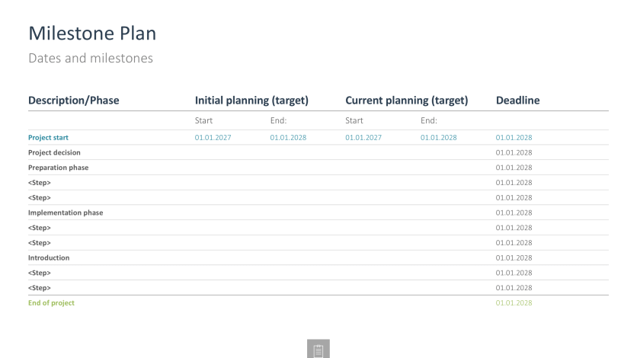This screenshot has width=637, height=358.
Task: Select the Implementation phase deadline date
Action: tap(514, 213)
